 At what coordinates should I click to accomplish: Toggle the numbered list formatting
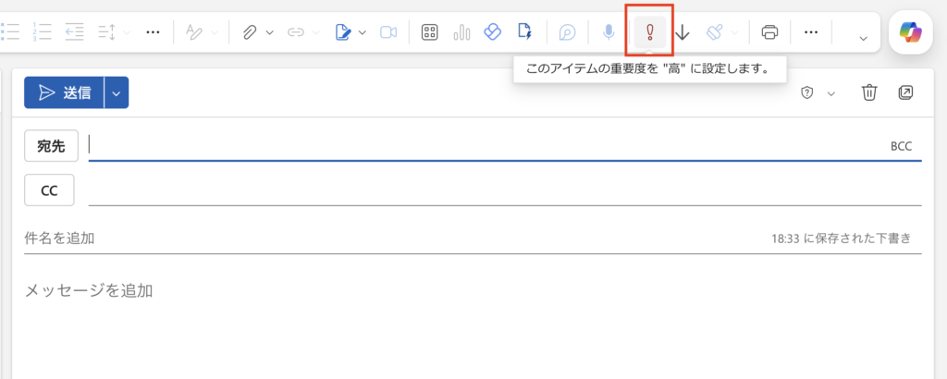[x=42, y=32]
